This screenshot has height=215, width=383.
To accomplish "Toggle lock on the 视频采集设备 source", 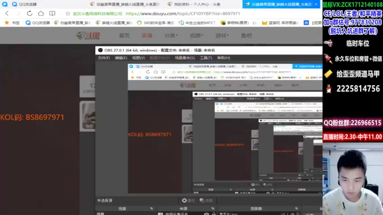I will point(214,214).
